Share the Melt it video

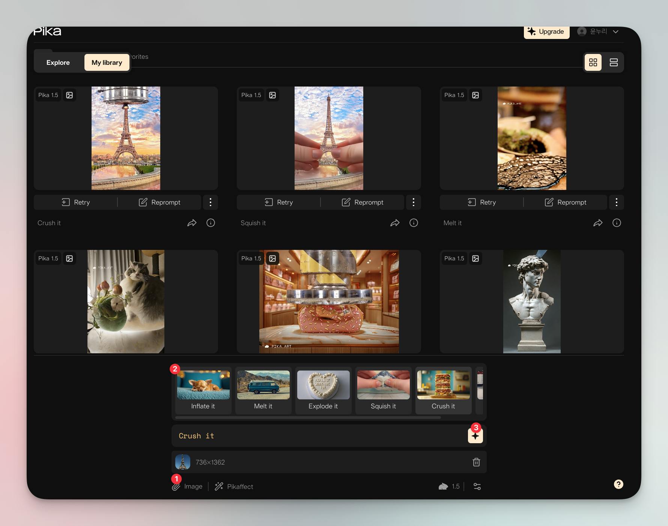click(598, 223)
